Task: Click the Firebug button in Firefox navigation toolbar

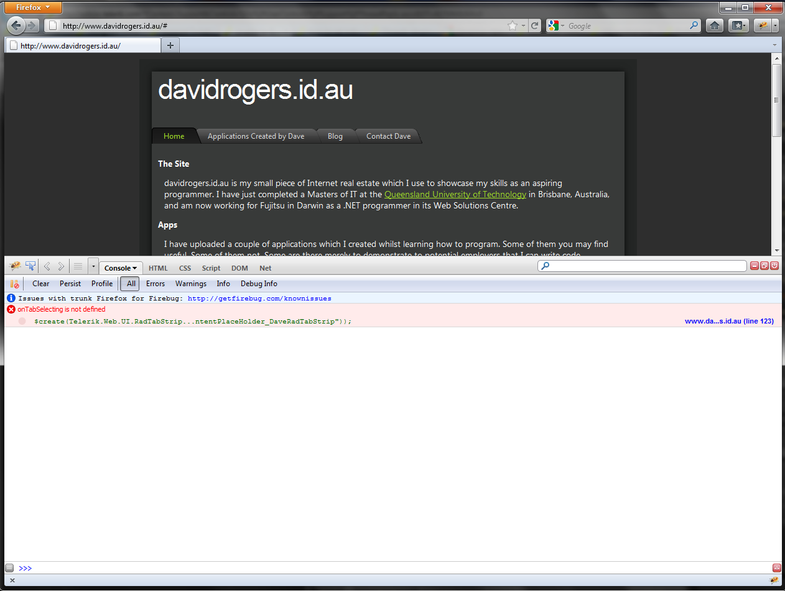Action: (x=763, y=26)
